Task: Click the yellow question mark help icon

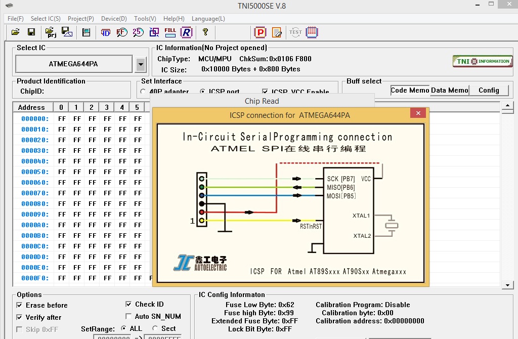Action: click(x=205, y=32)
